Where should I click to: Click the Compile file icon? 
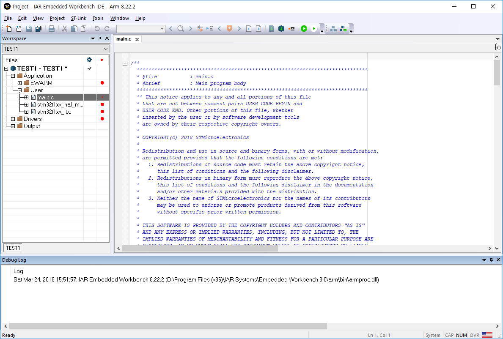[x=272, y=28]
